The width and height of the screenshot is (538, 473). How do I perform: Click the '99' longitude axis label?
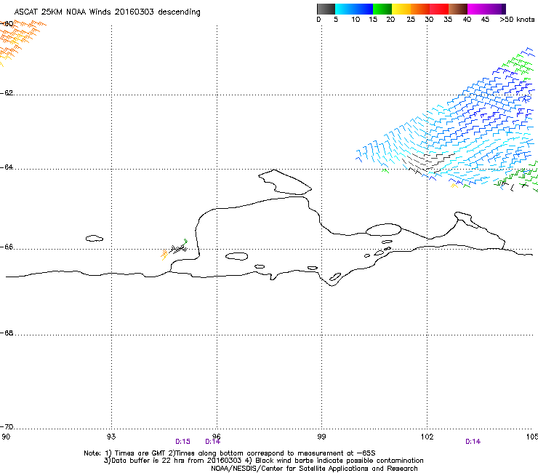(x=321, y=437)
